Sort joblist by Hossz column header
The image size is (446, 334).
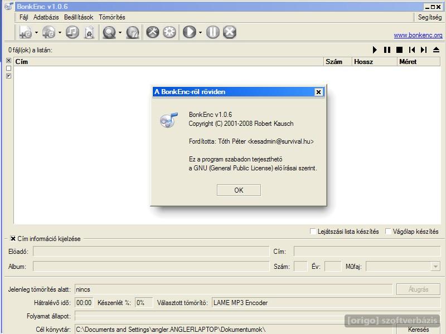[x=374, y=62]
